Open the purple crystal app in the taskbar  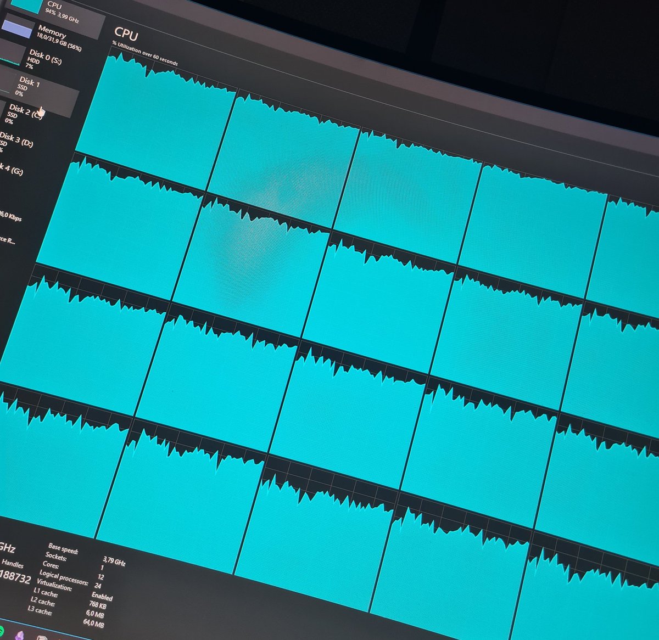click(x=21, y=635)
